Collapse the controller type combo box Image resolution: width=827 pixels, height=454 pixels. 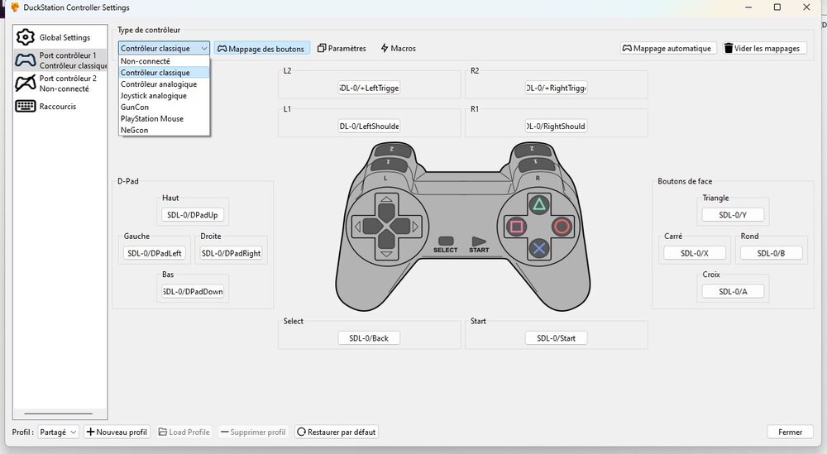tap(164, 48)
